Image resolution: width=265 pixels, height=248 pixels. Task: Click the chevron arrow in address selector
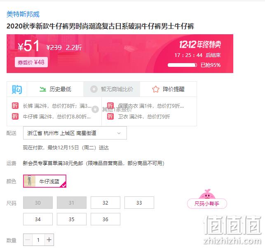(119, 133)
